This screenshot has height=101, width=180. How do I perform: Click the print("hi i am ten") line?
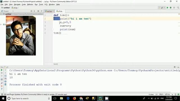[x=75, y=19]
